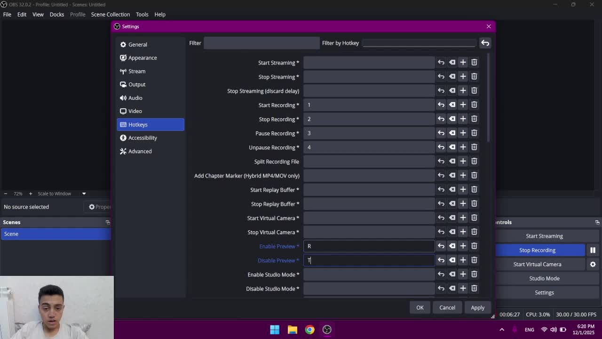The image size is (602, 339).
Task: Open the Tools menu
Action: click(x=142, y=14)
